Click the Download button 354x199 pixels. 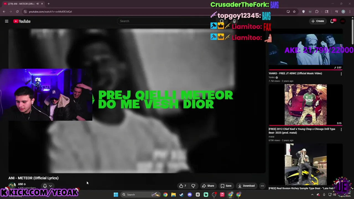pyautogui.click(x=246, y=186)
